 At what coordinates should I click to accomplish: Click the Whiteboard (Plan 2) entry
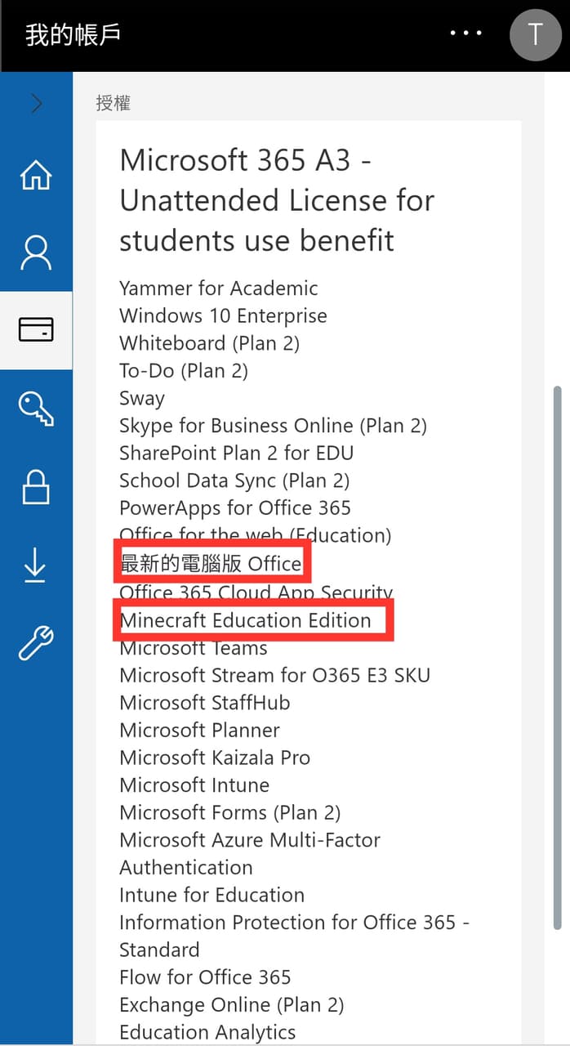pos(210,343)
